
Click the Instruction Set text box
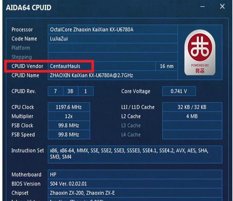click(135, 155)
